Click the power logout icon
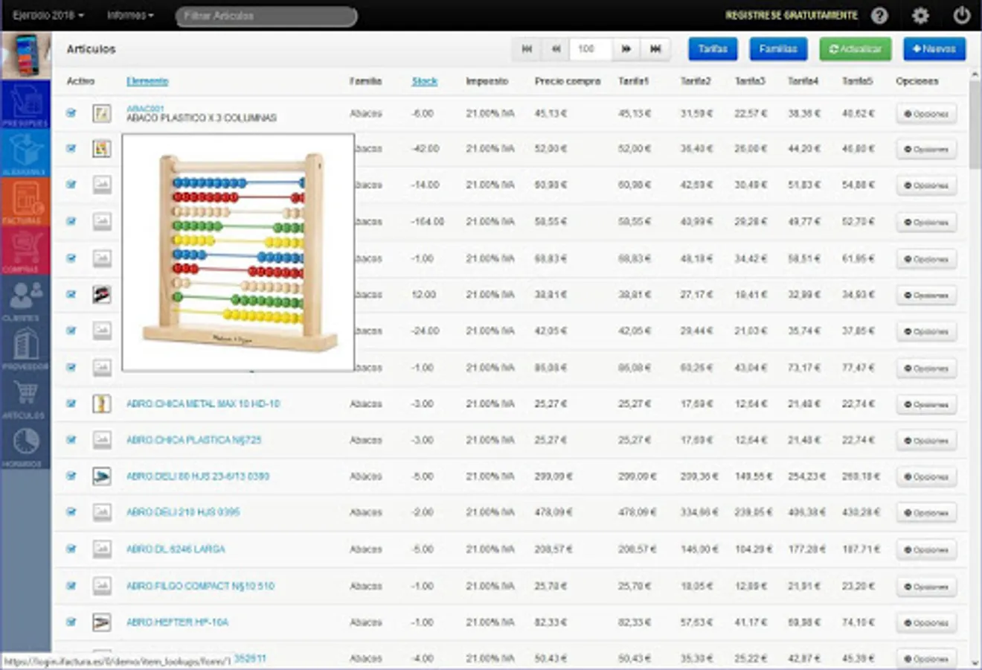Screen dimensions: 982x670 (x=961, y=16)
